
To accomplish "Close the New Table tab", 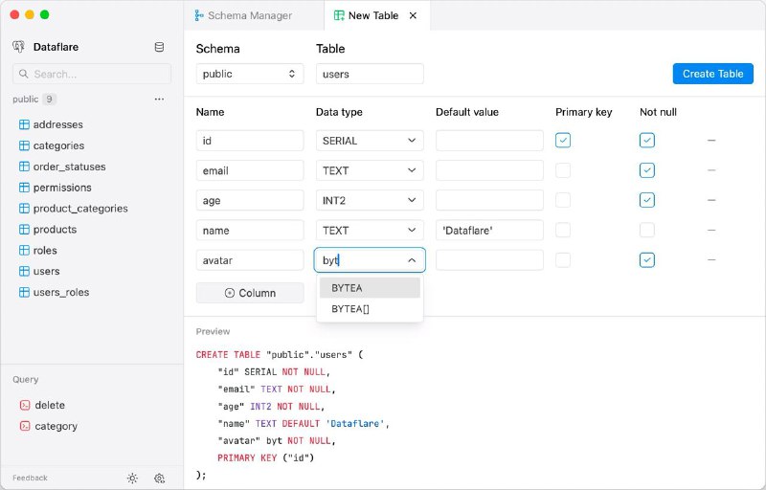I will [413, 15].
